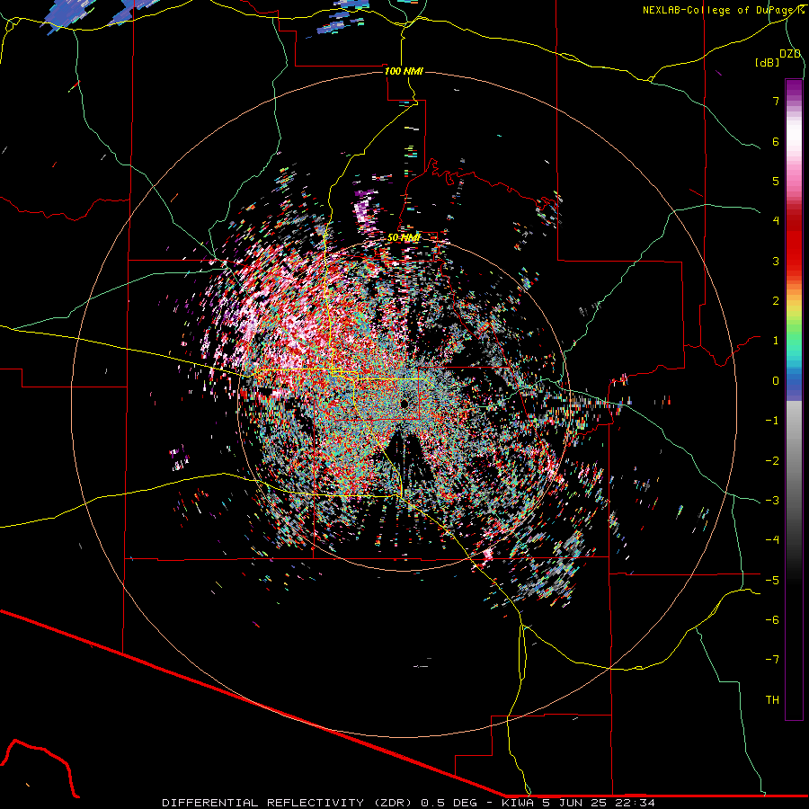809x809 pixels.
Task: Click the -6 value on the color scale
Action: (772, 620)
